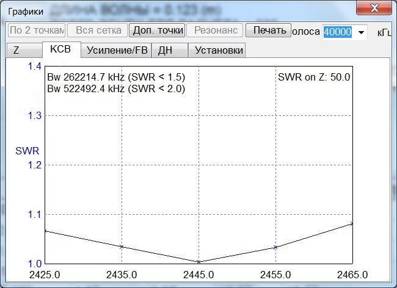Click the SWR curve point at 2465.0
Screen dimensions: 397x288
coord(352,223)
